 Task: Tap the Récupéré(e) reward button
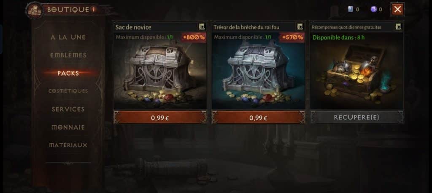point(357,117)
